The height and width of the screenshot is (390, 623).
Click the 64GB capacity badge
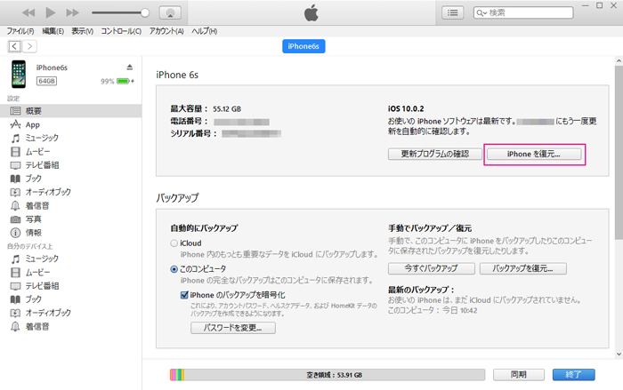point(46,81)
